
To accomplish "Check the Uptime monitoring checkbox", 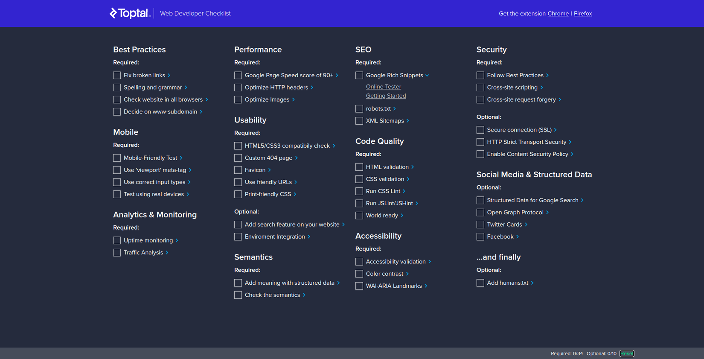I will click(x=117, y=241).
